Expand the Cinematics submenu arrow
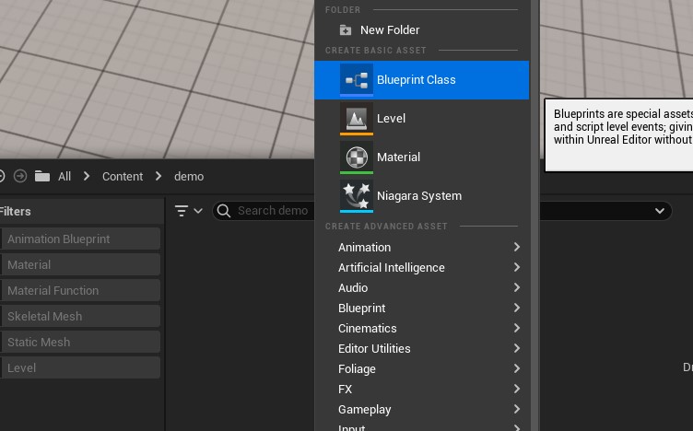The width and height of the screenshot is (693, 431). 517,328
